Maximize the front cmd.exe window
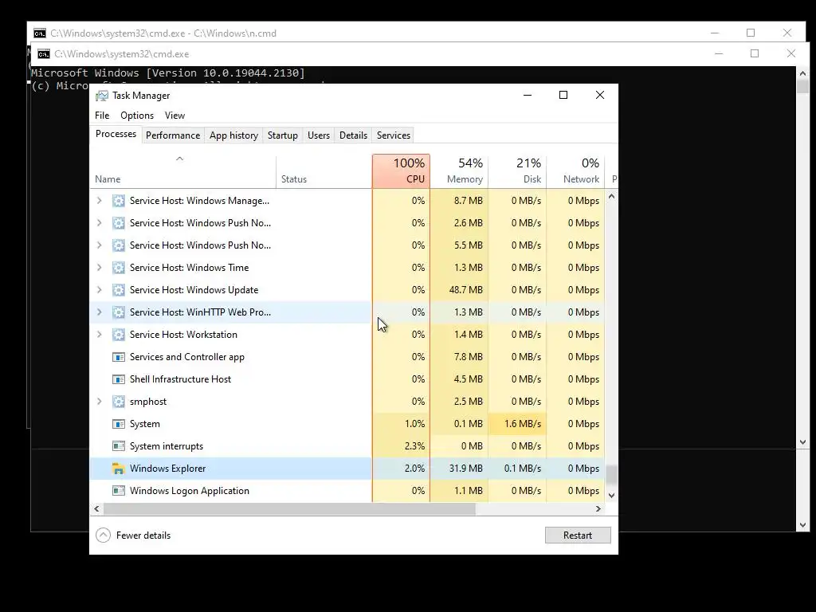Screen dimensions: 816x612 click(x=755, y=53)
